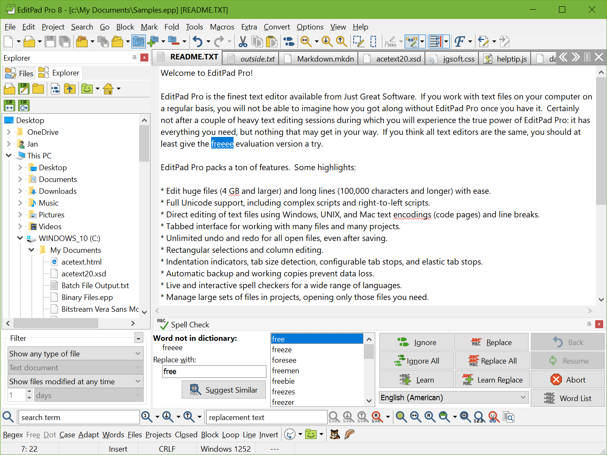The height and width of the screenshot is (455, 607).
Task: Toggle the Case search option
Action: [x=67, y=434]
